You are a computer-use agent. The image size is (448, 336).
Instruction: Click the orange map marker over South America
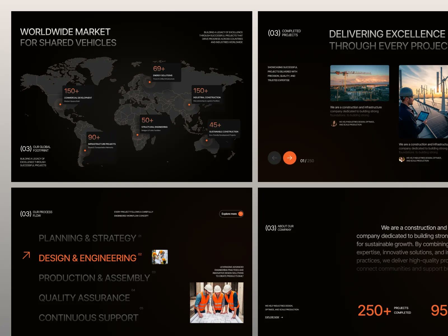tap(85, 151)
